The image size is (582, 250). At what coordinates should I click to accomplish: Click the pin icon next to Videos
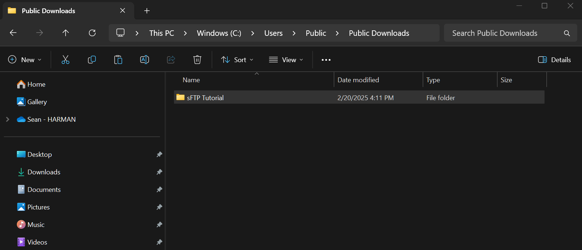(159, 242)
